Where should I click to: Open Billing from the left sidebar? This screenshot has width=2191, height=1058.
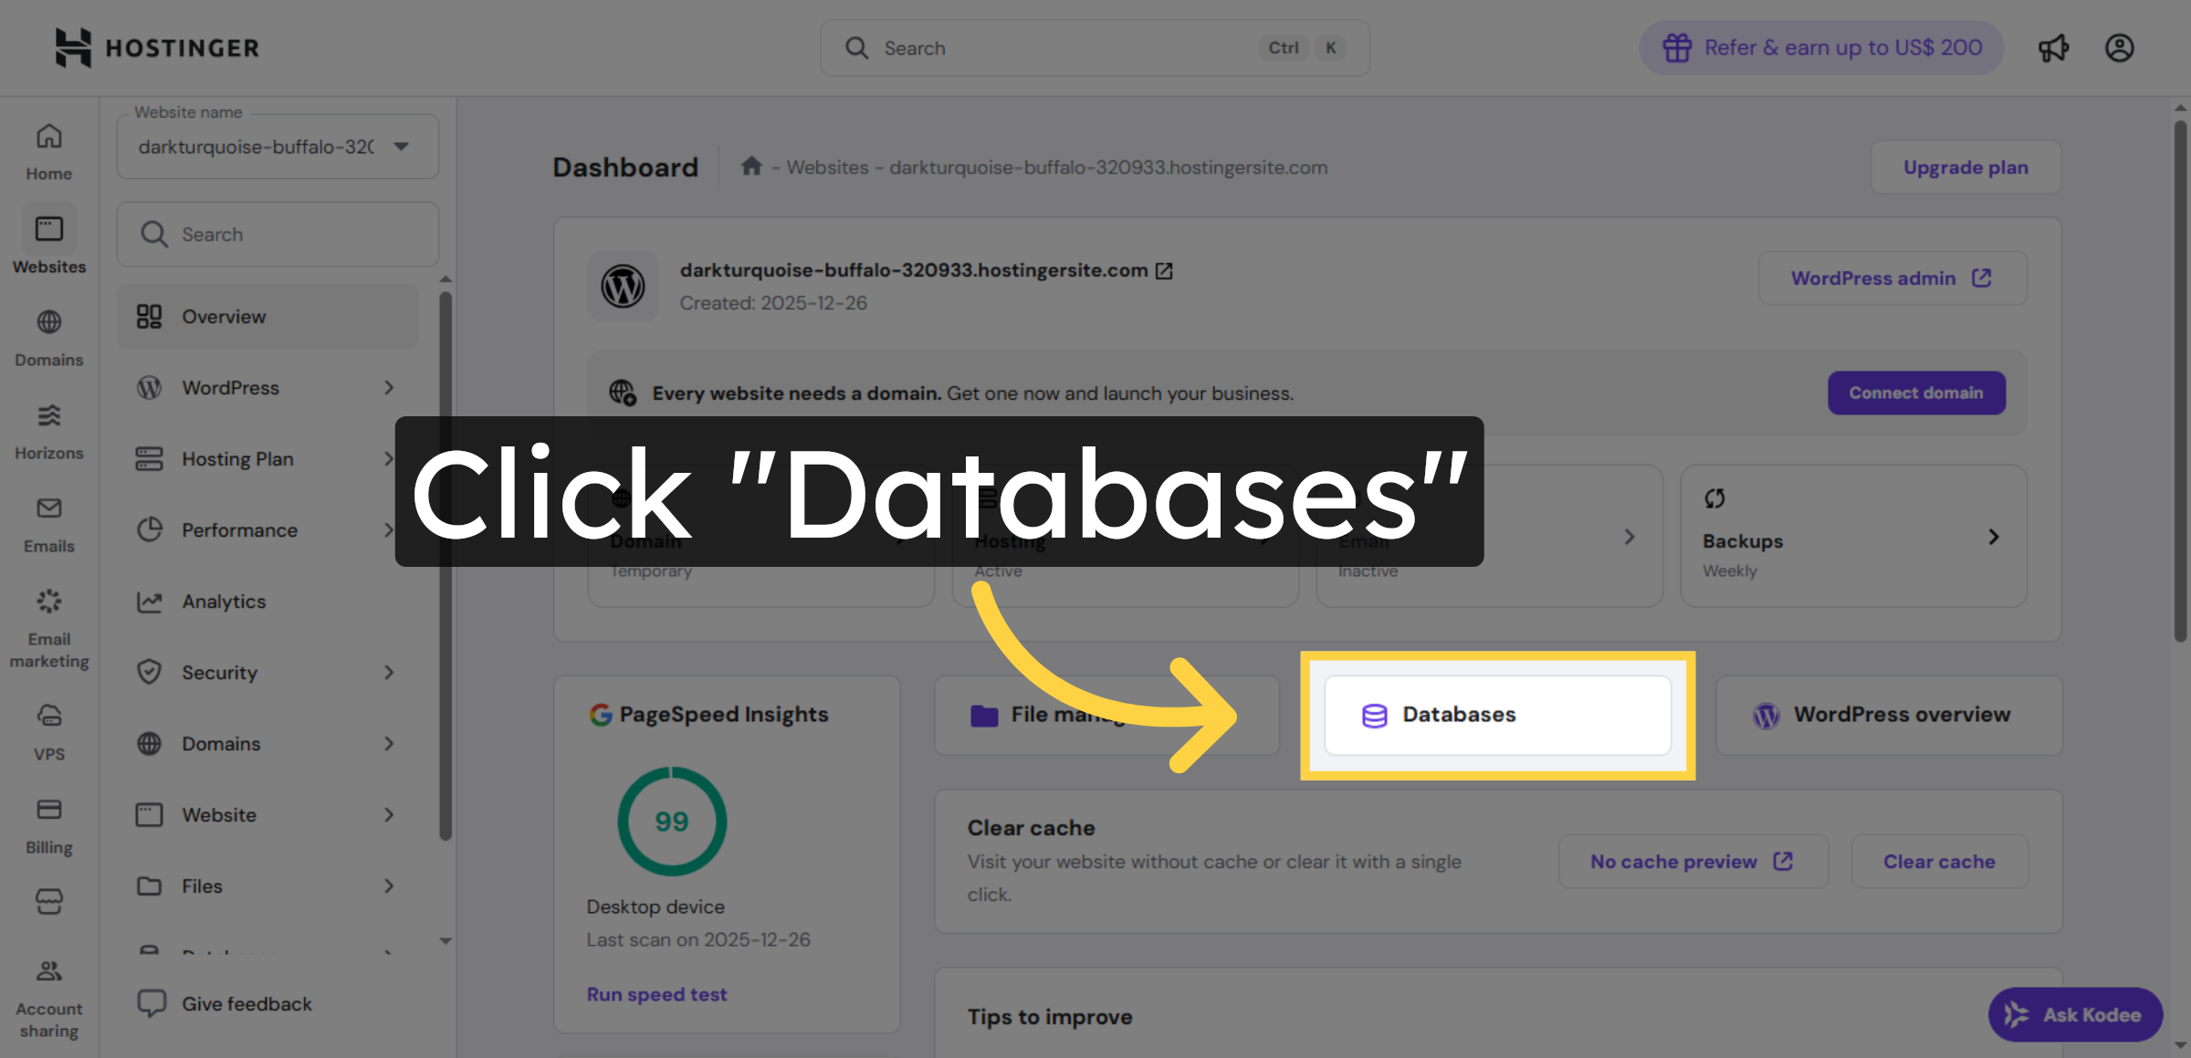tap(48, 822)
